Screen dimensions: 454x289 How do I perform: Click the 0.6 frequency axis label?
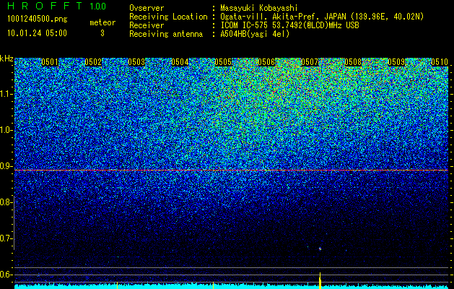coord(6,275)
